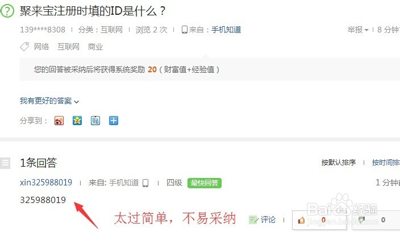Select the 互联网 tag
The image size is (400, 236).
click(x=68, y=47)
